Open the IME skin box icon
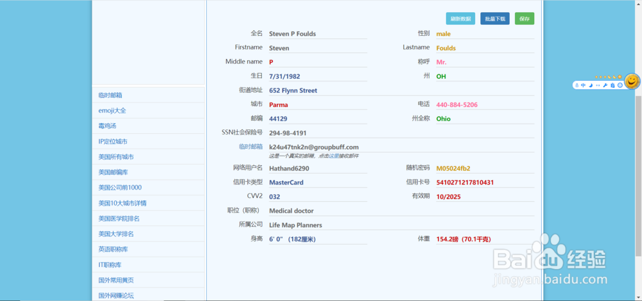This screenshot has height=301, width=642. (x=612, y=85)
